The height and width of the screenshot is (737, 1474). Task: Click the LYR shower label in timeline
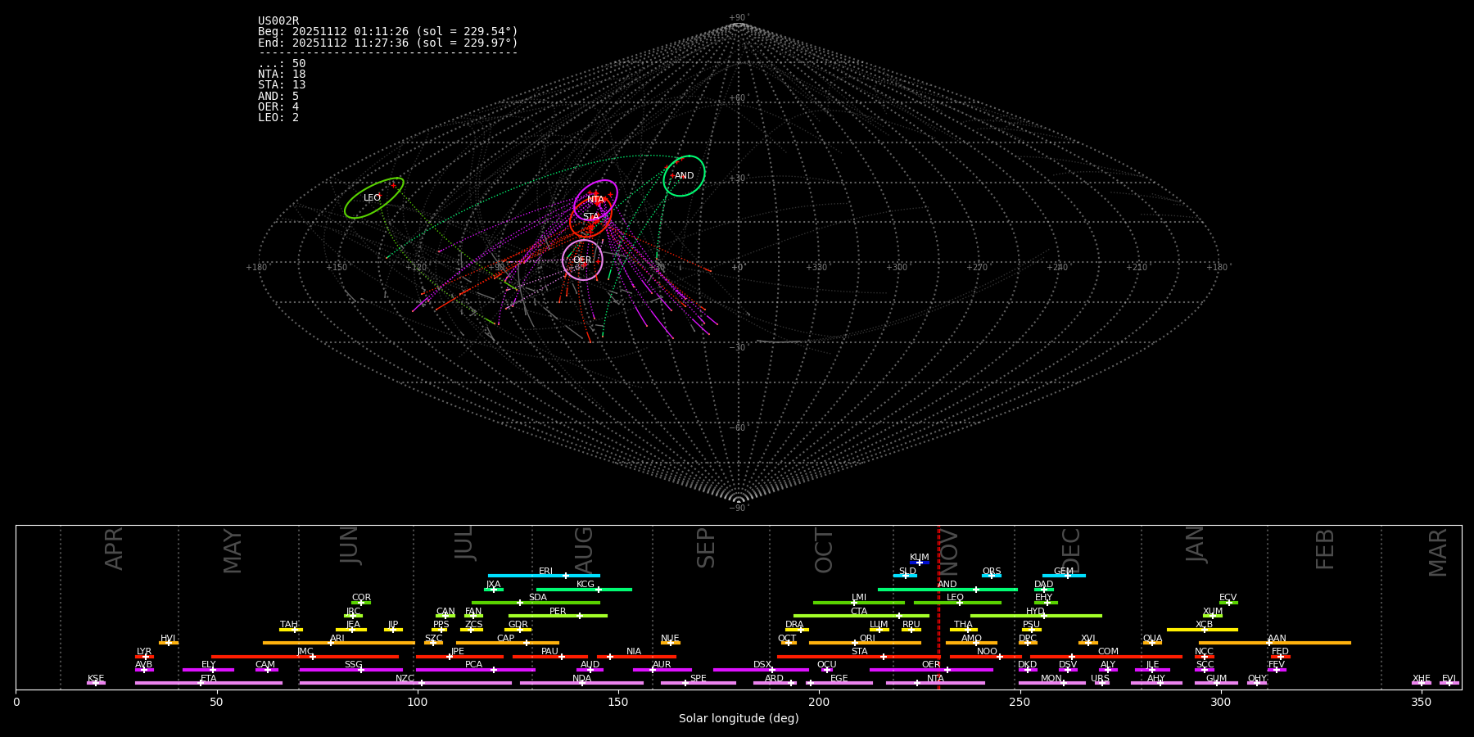click(x=144, y=652)
